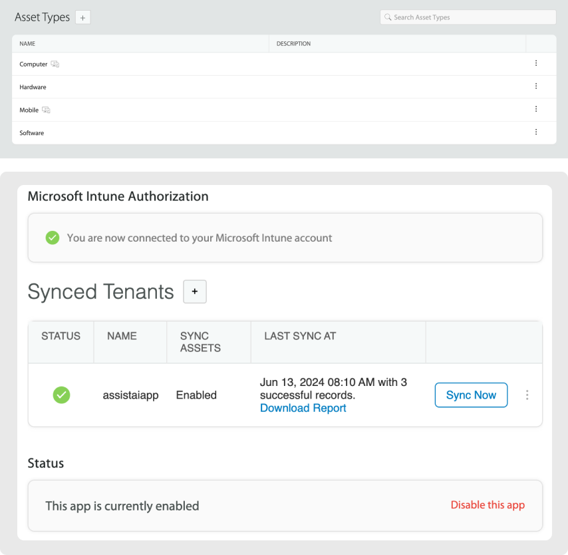Click Disable this app
This screenshot has width=568, height=555.
[x=488, y=505]
